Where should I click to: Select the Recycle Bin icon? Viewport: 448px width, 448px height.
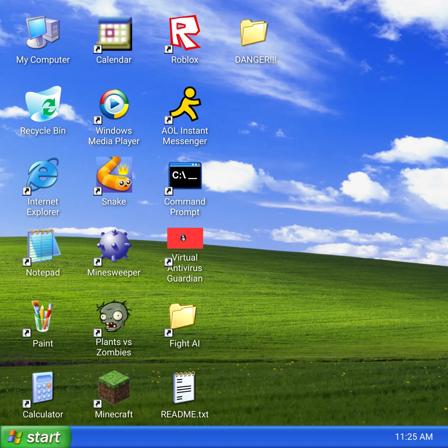tap(43, 104)
